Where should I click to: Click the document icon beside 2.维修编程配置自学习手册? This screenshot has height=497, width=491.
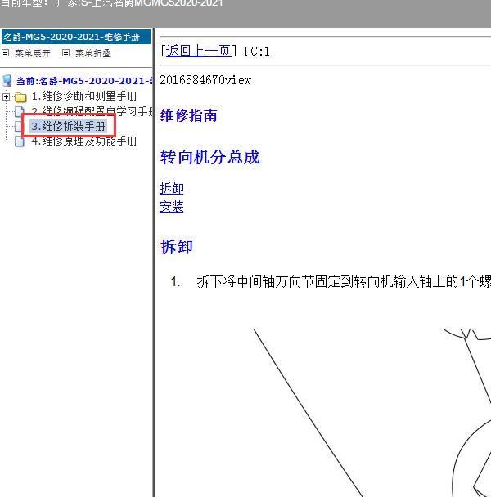20,111
